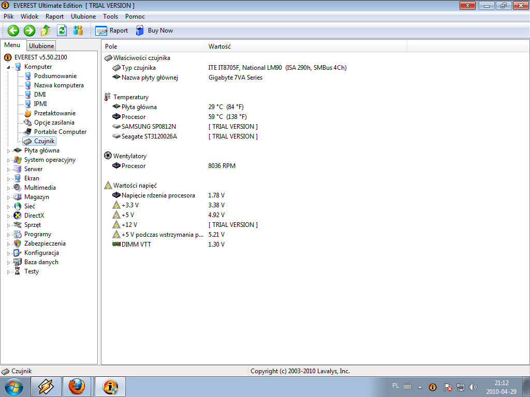This screenshot has height=397, width=530.
Task: Click the Baza danych tree icon
Action: click(18, 262)
